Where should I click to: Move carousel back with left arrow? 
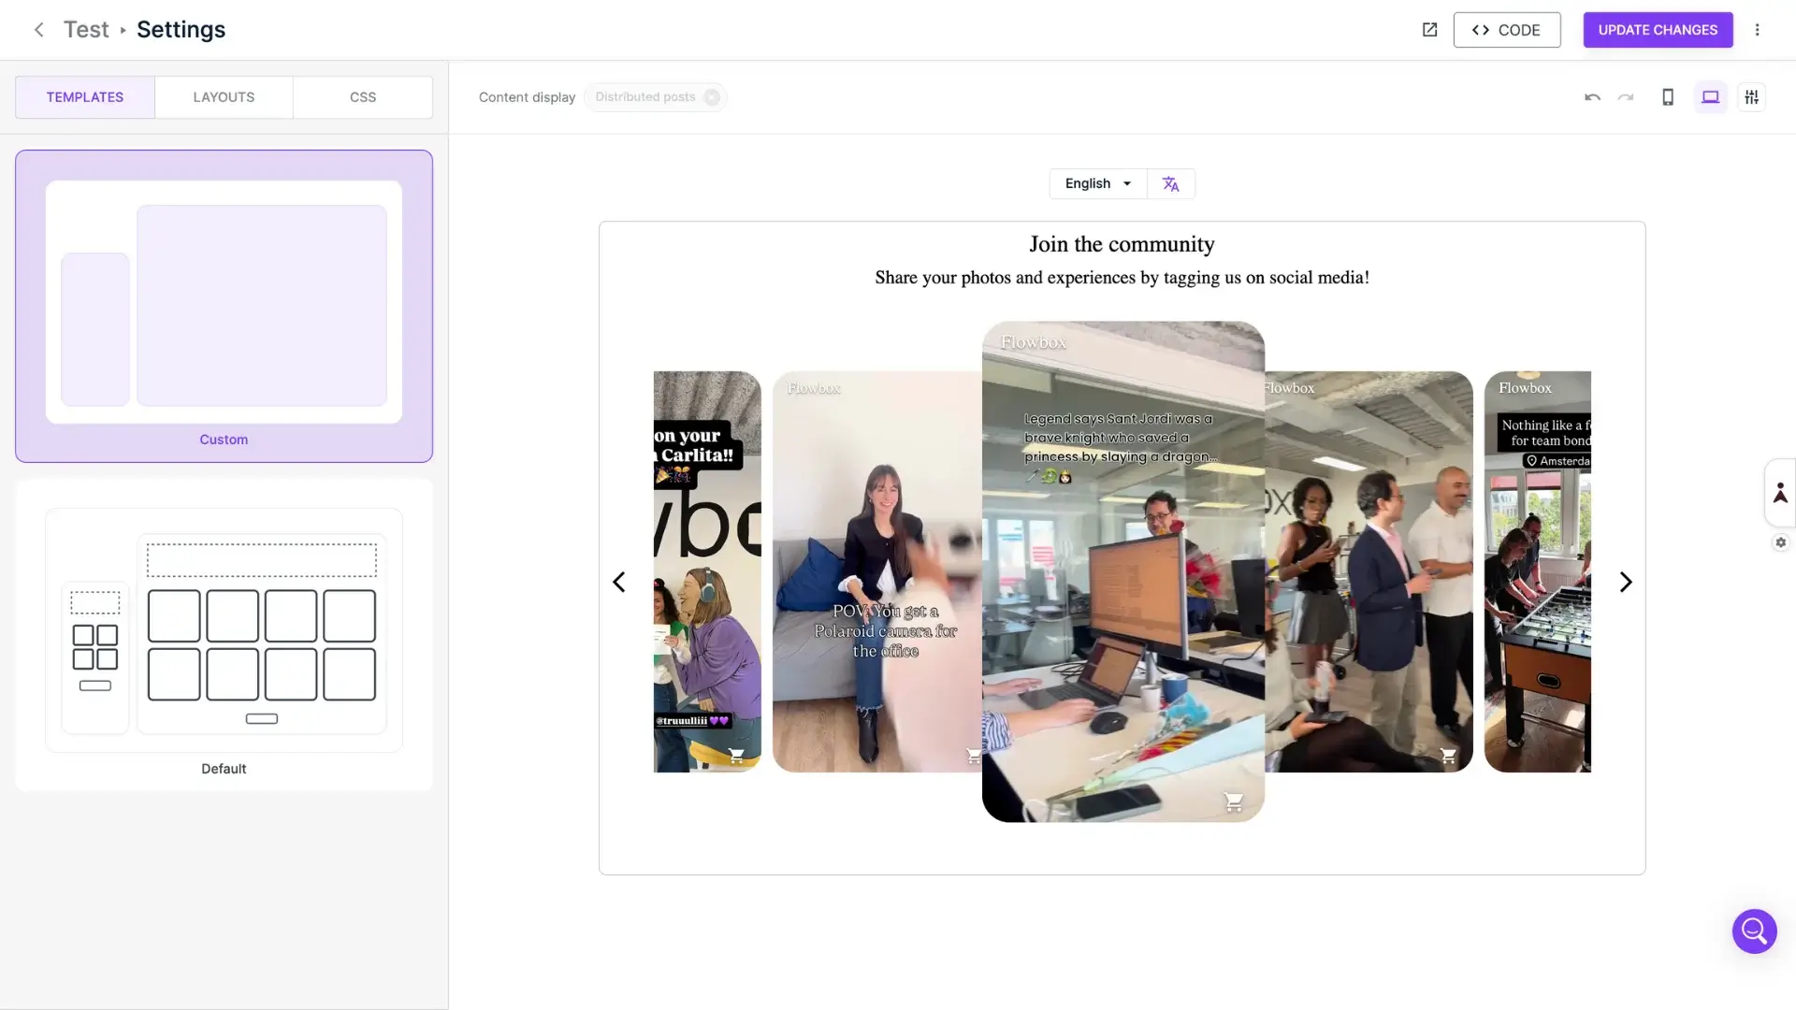(619, 582)
